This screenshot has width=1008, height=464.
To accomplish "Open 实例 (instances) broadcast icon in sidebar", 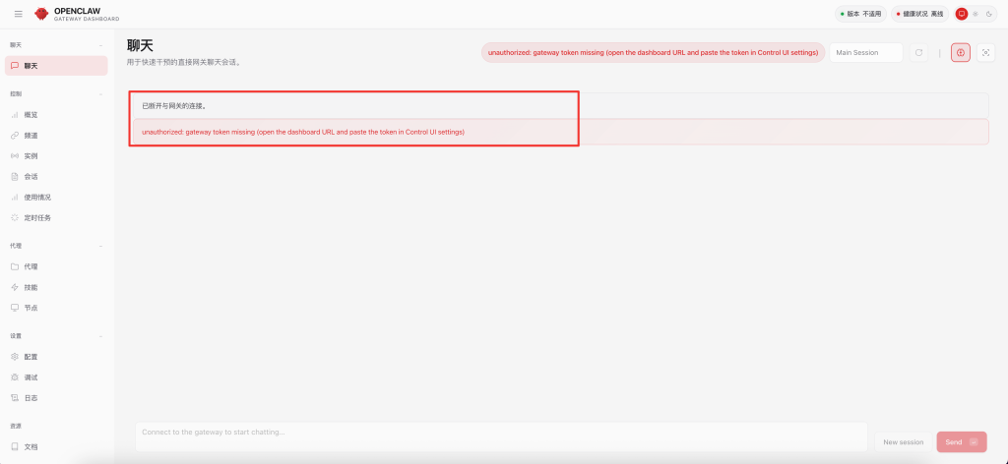I will coord(15,156).
